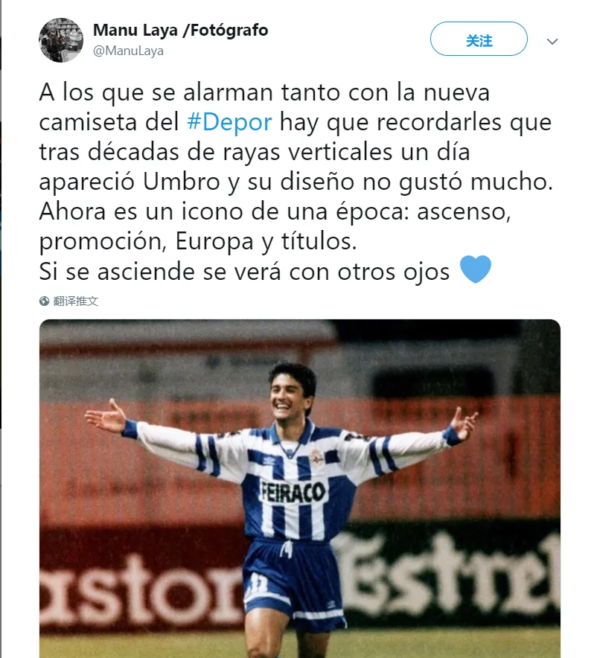
Task: Click the FEIRACO sponsor text on jersey
Action: coord(293,492)
